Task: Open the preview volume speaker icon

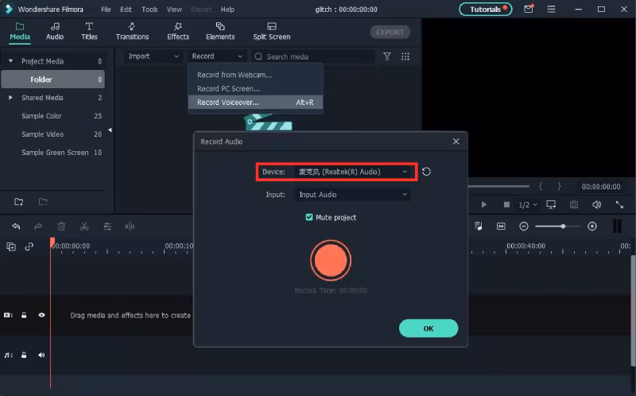Action: point(597,204)
